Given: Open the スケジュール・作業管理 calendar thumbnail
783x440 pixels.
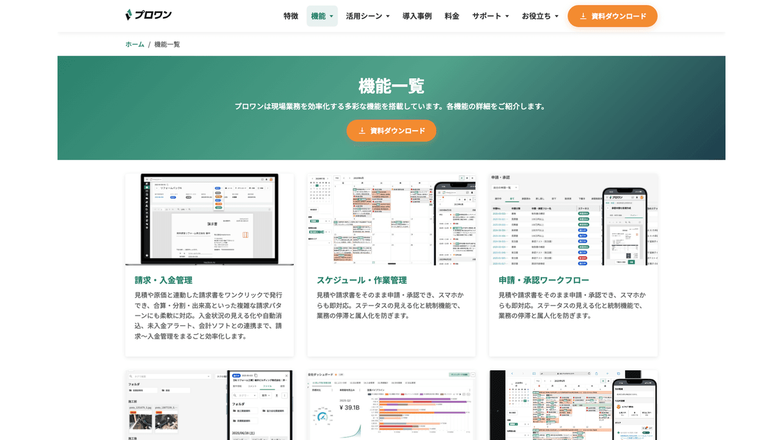Looking at the screenshot, I should (x=391, y=219).
